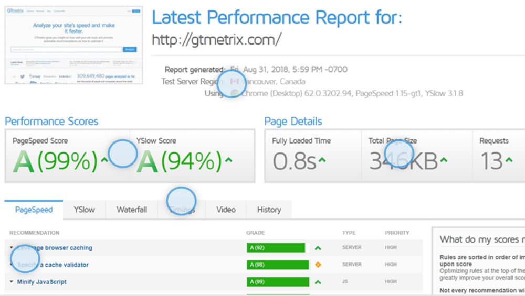
Task: Click green up arrow beside A (99)
Action: 318,282
